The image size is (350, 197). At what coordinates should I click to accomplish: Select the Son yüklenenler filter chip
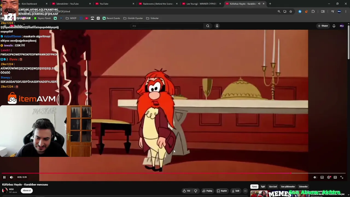tap(288, 187)
